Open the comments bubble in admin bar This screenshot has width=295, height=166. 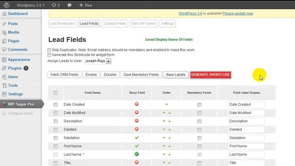point(70,5)
